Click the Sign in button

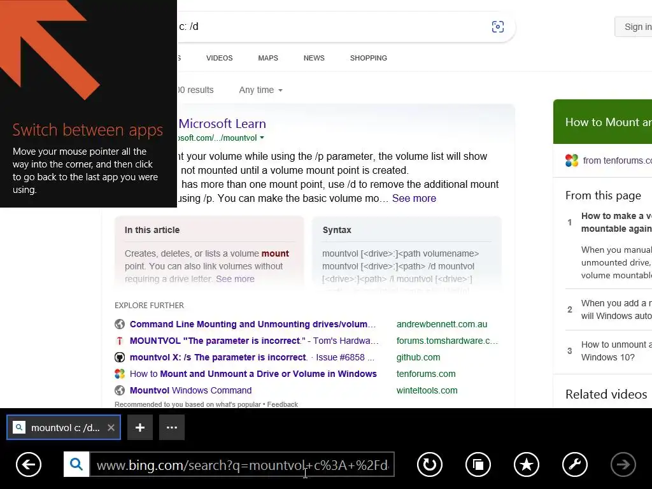click(634, 27)
